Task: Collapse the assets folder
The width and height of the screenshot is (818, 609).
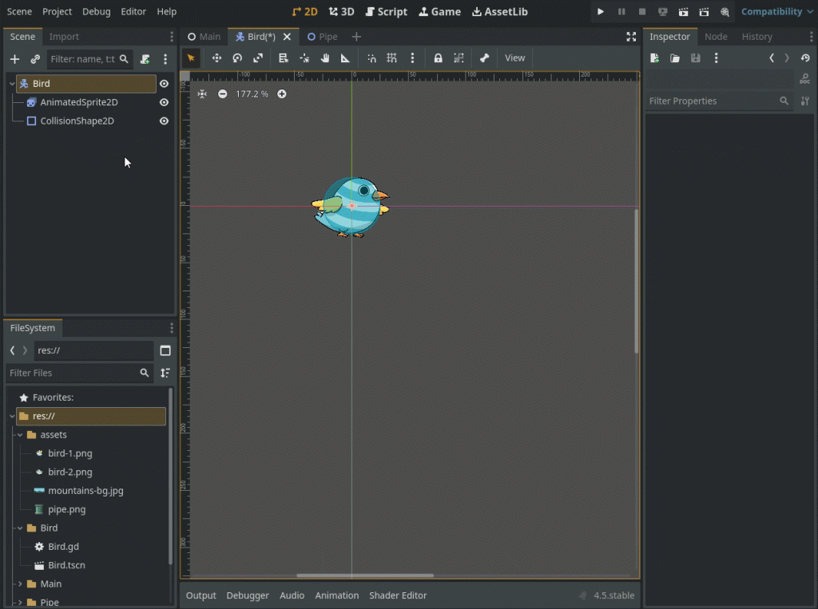Action: [20, 435]
